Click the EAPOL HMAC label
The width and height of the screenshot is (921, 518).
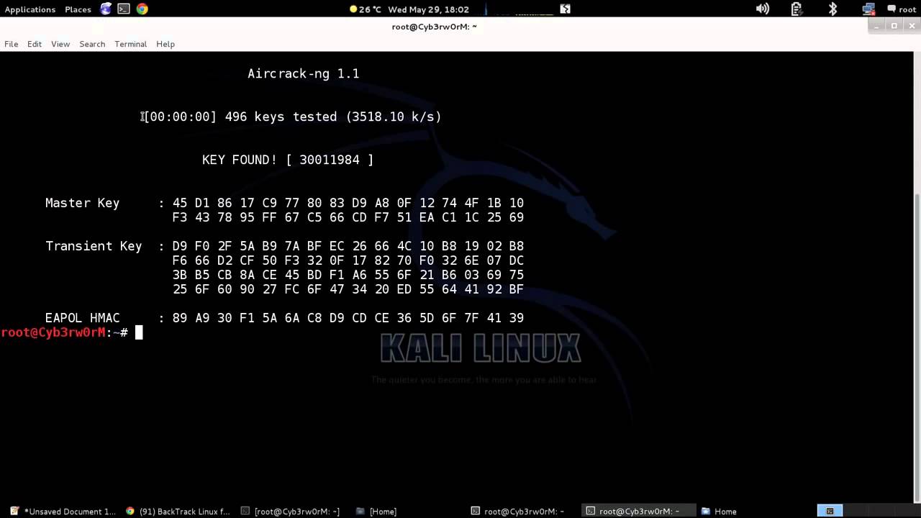pyautogui.click(x=82, y=318)
